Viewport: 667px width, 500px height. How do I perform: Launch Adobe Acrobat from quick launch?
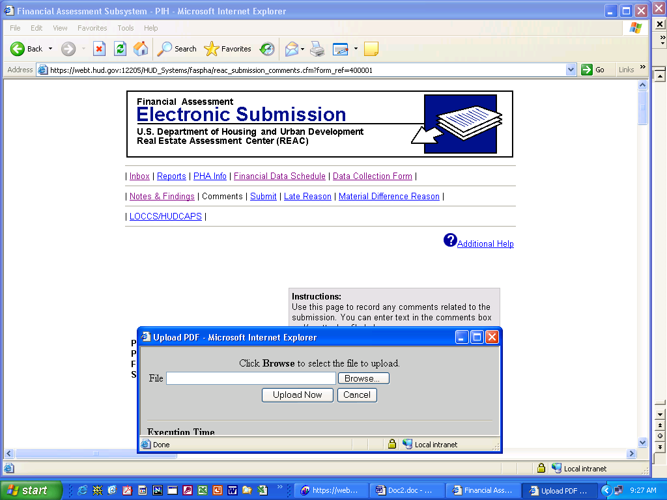pos(127,490)
